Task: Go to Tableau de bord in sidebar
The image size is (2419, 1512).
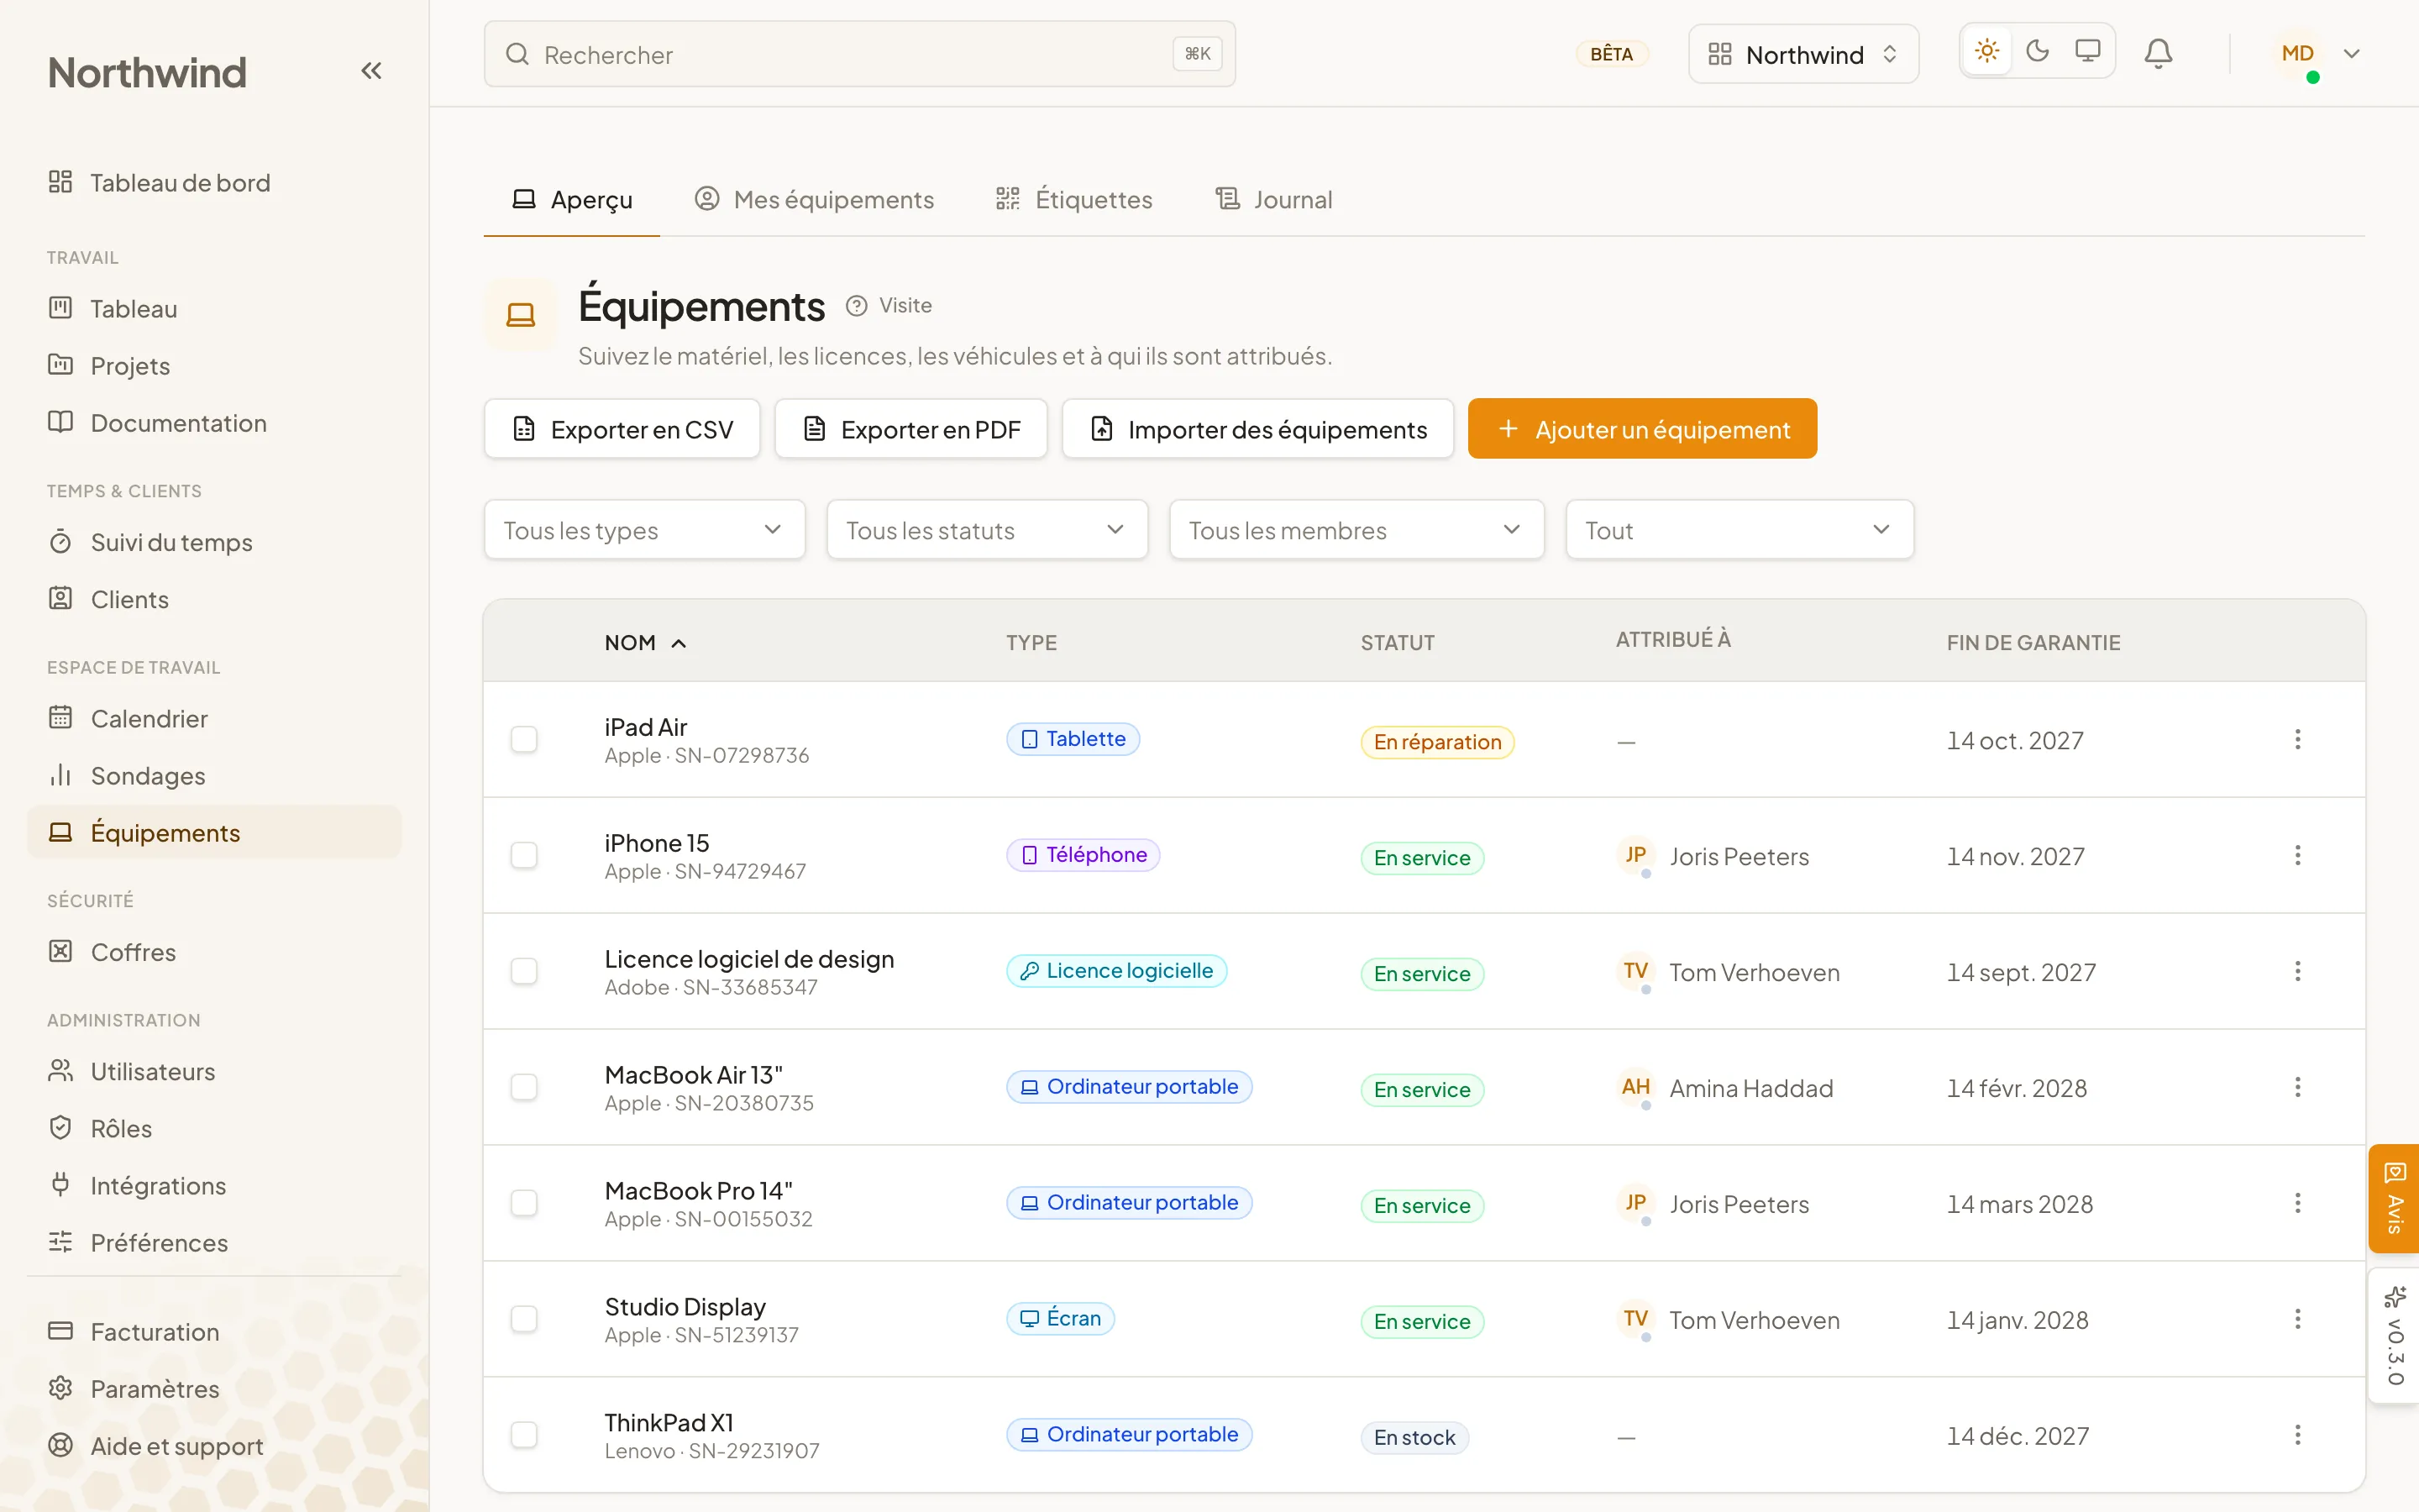Action: click(x=214, y=183)
